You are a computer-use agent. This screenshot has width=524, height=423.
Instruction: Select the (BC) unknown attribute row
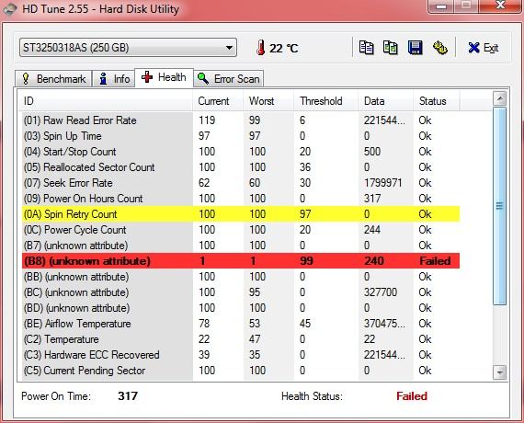pyautogui.click(x=241, y=292)
